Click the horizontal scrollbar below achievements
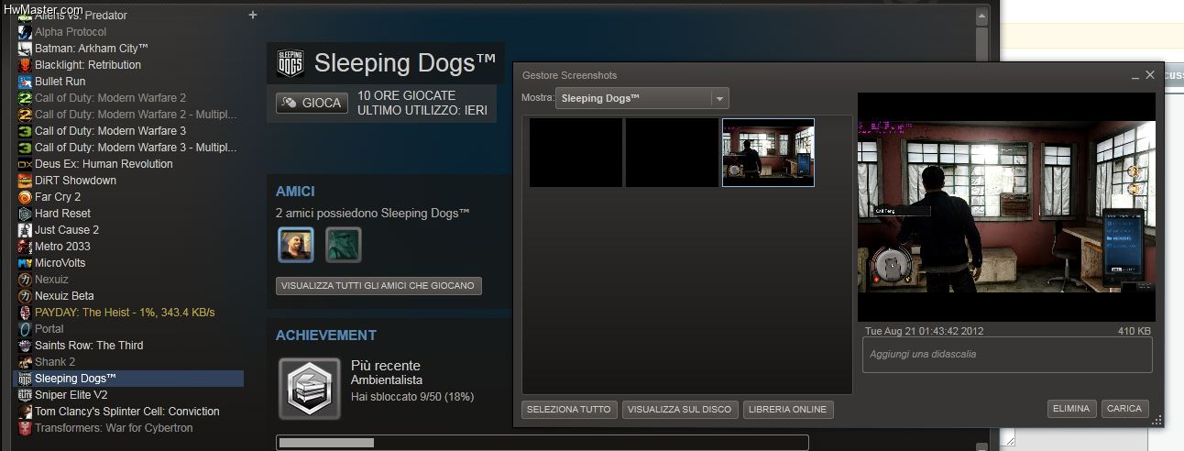This screenshot has height=451, width=1184. (x=543, y=443)
